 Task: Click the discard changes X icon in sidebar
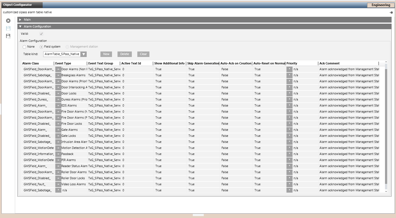(x=8, y=20)
